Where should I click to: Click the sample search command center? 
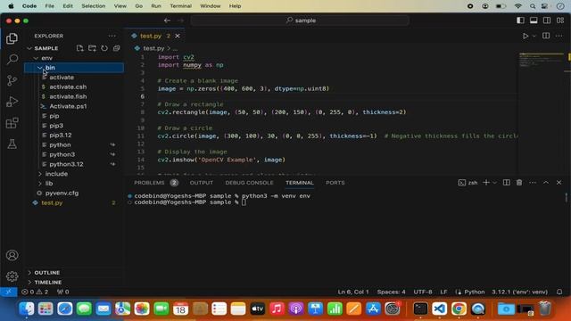[301, 21]
